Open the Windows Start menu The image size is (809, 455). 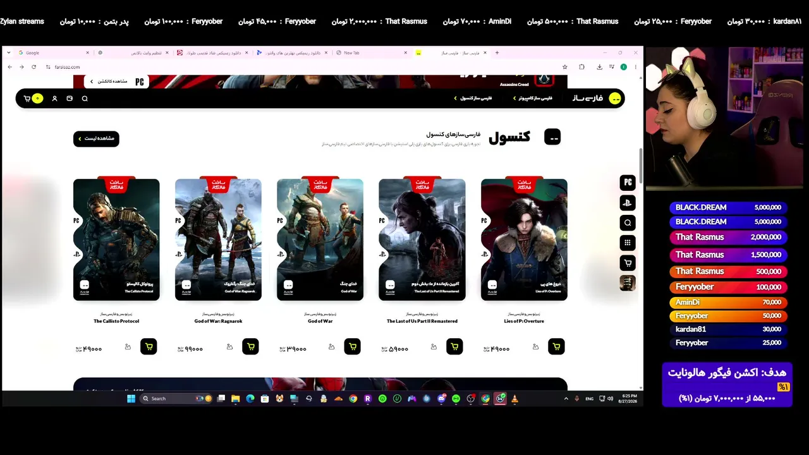pyautogui.click(x=131, y=399)
